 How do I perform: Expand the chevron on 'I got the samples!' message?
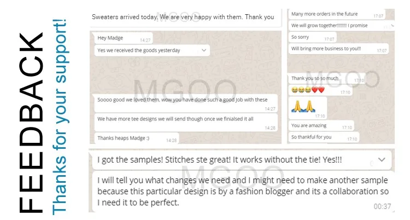(382, 160)
